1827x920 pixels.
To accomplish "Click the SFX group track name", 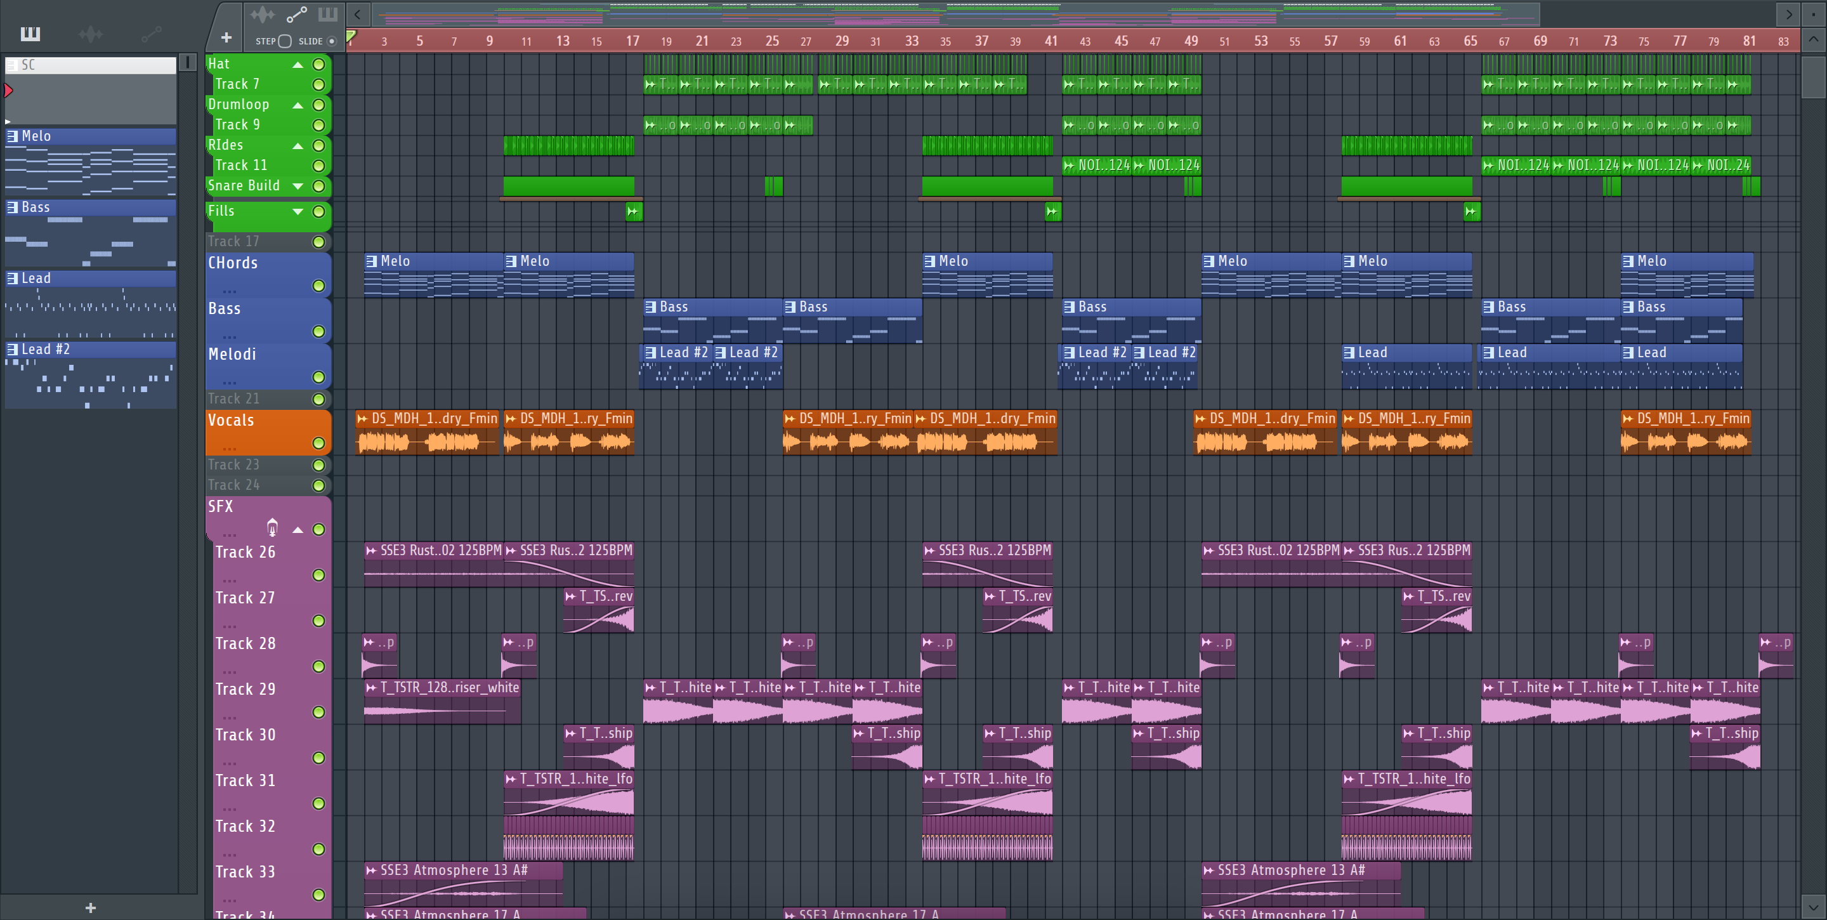I will [x=221, y=506].
